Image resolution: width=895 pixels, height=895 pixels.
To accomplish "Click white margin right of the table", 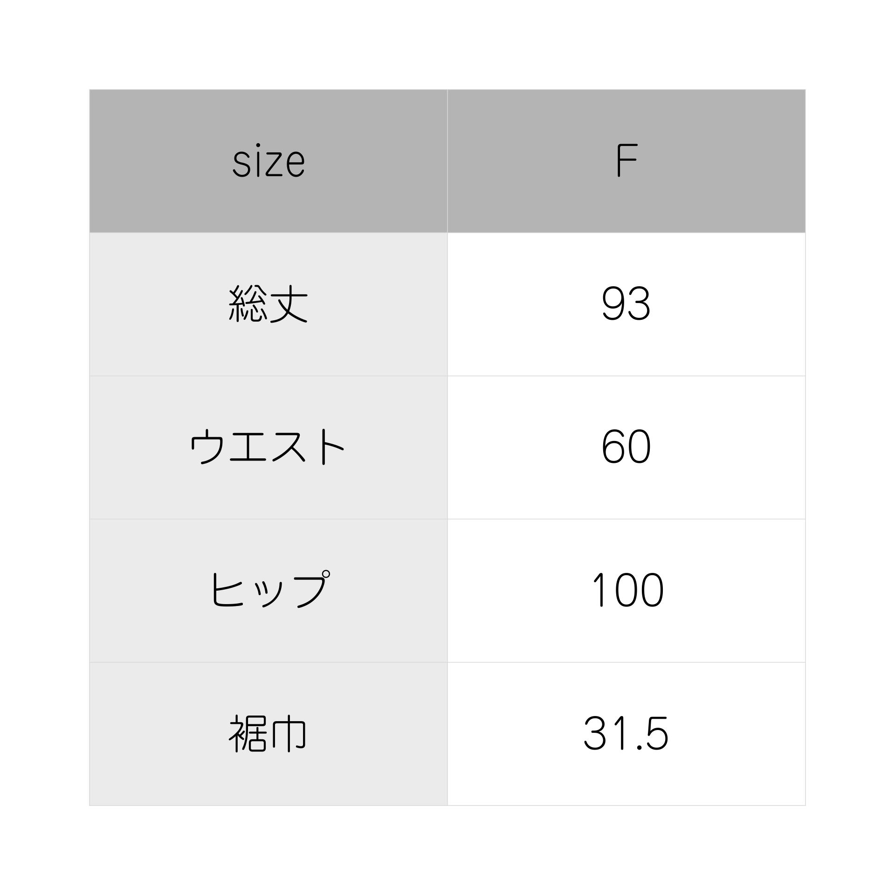I will click(851, 447).
